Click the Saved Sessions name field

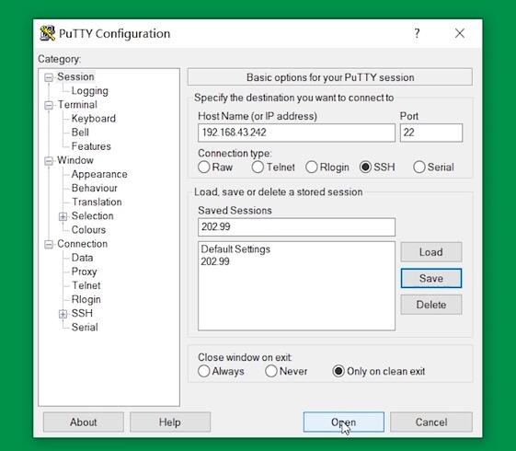tap(296, 226)
